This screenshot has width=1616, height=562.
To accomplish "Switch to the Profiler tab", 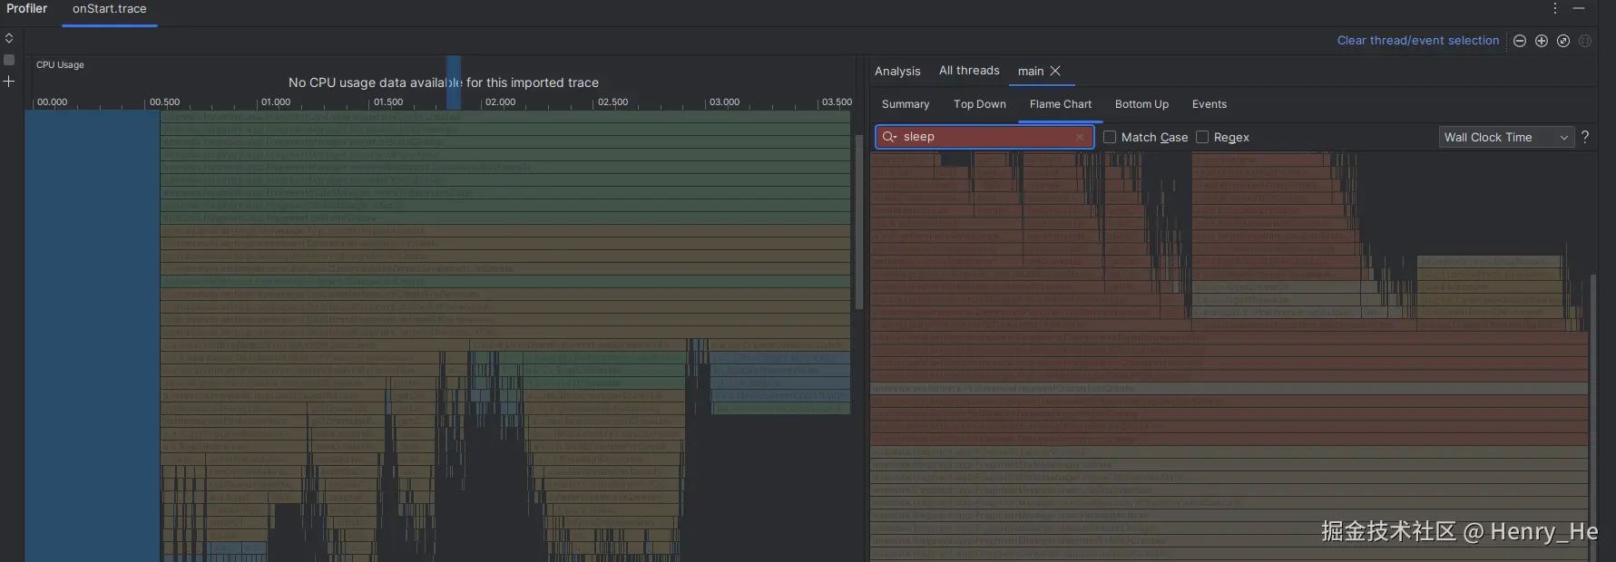I will [27, 8].
